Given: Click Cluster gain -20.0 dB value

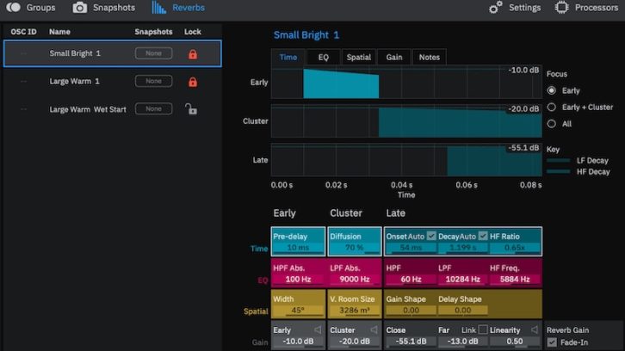Looking at the screenshot, I should point(355,342).
